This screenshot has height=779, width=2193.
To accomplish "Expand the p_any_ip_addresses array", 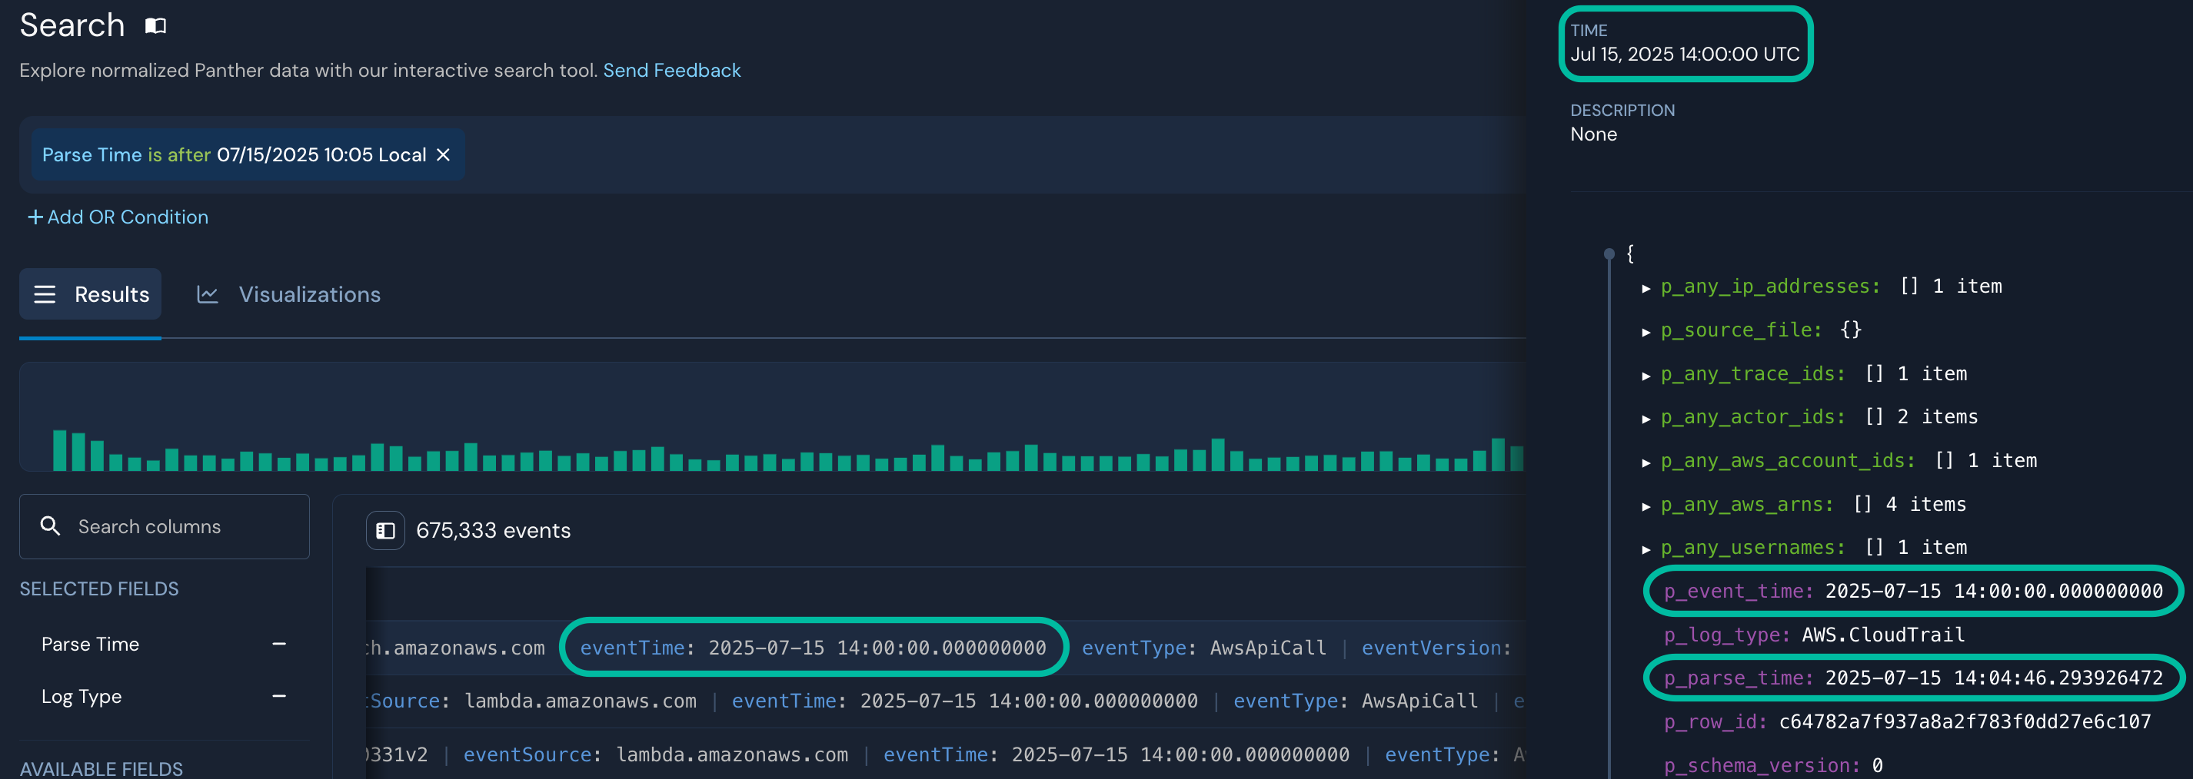I will pos(1646,287).
